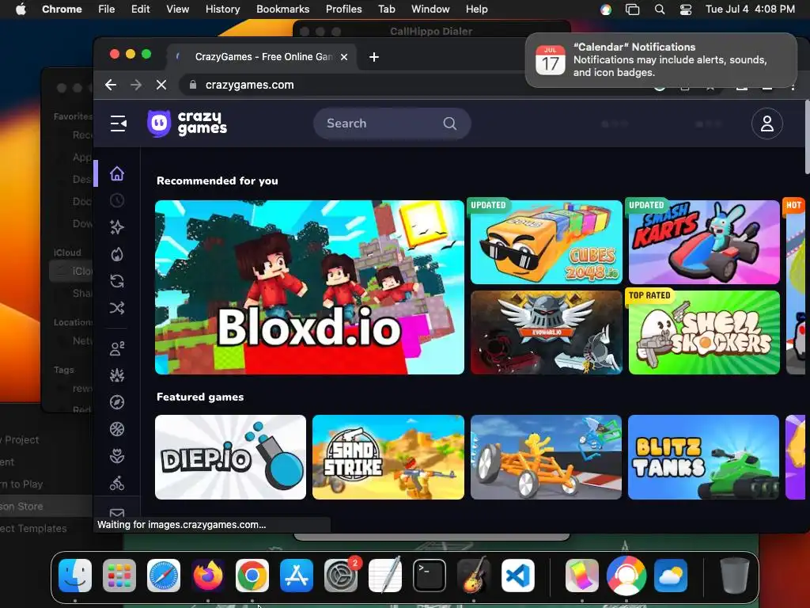Click the Calendar Notifications banner

[x=661, y=60]
